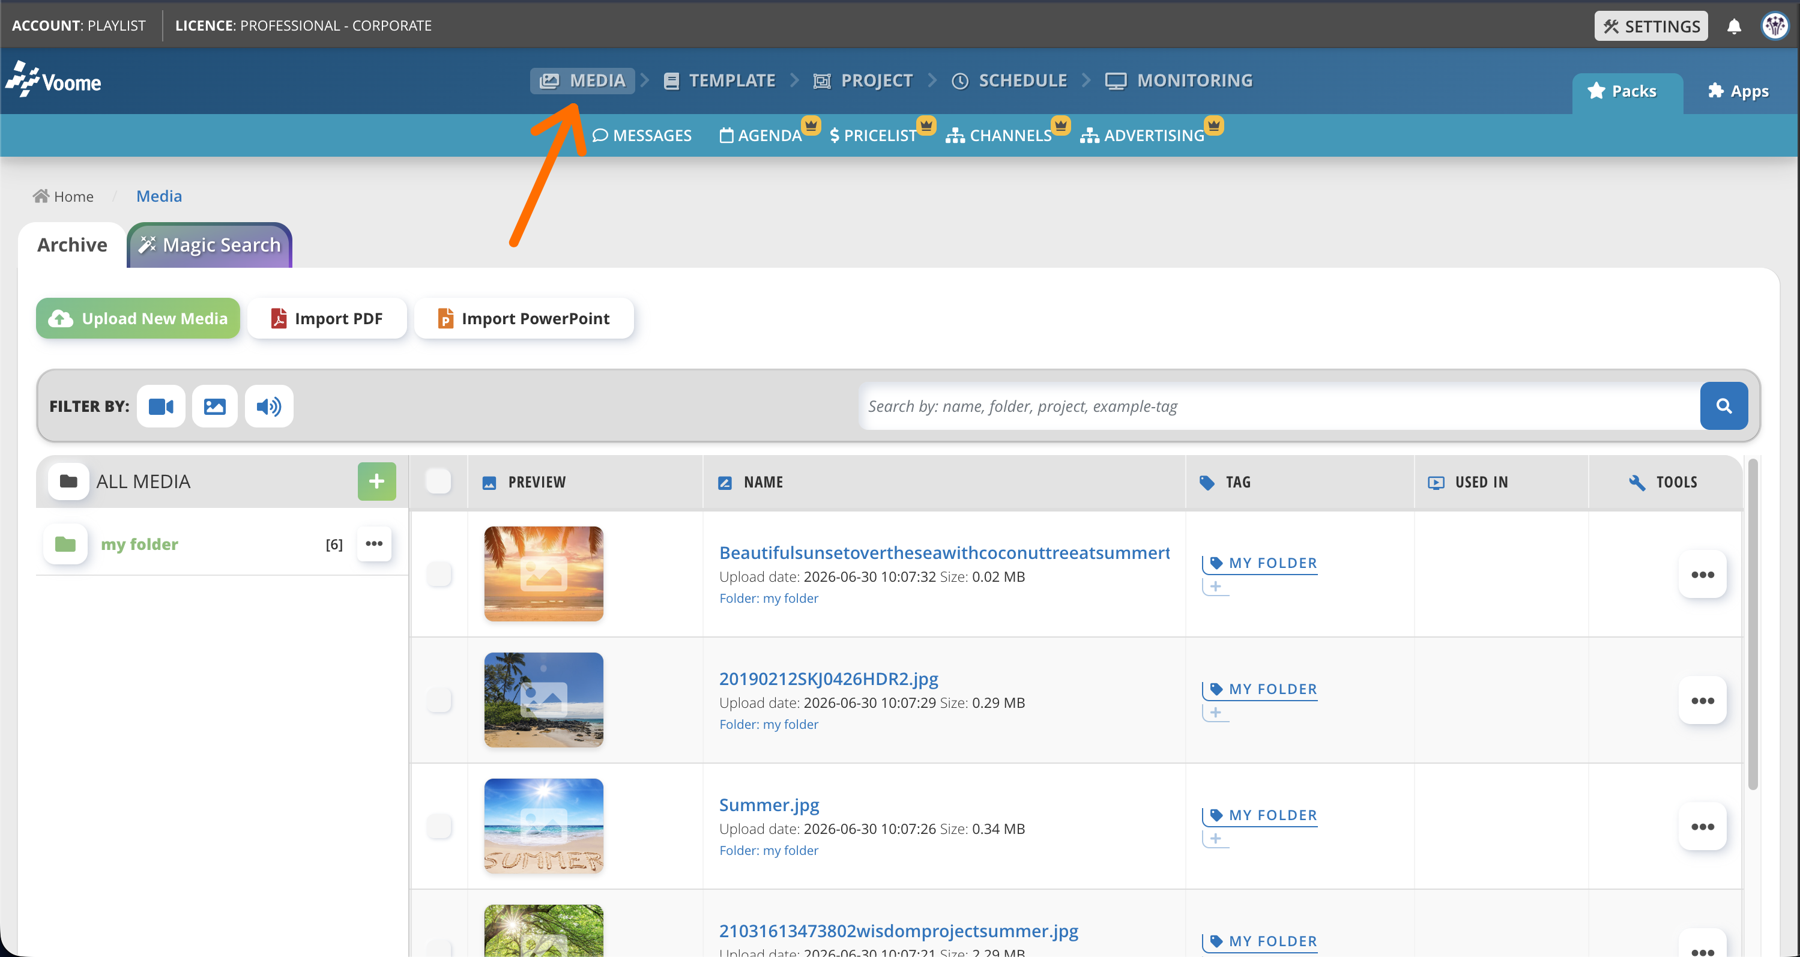Open the AGENDA submenu item
Viewport: 1800px width, 957px height.
point(761,136)
